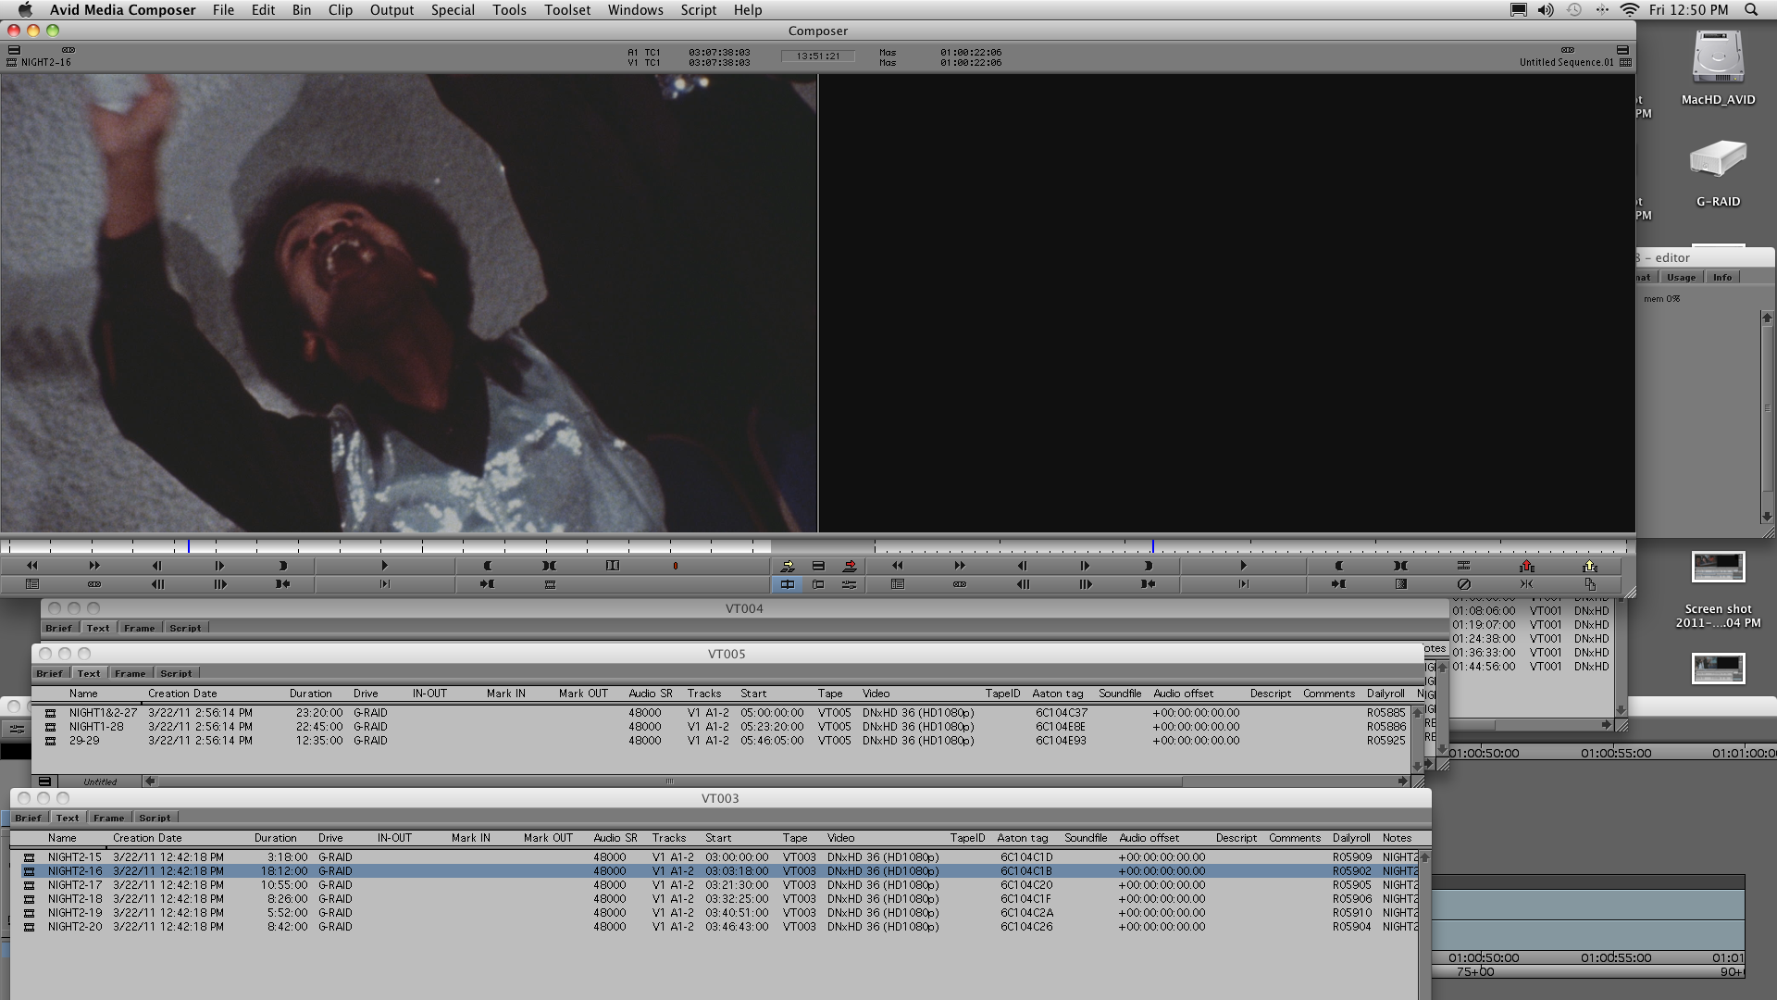Image resolution: width=1777 pixels, height=1000 pixels.
Task: Toggle Trim mode button beside Source/Record mode
Action: (818, 584)
